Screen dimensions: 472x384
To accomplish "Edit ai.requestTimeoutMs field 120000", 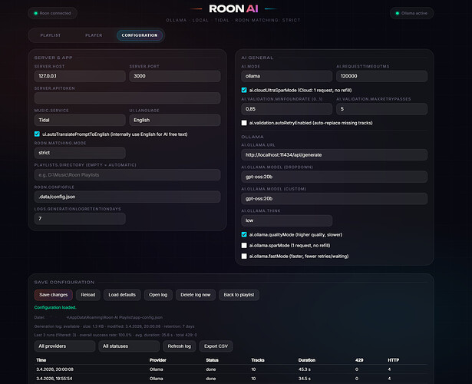I will pos(381,76).
